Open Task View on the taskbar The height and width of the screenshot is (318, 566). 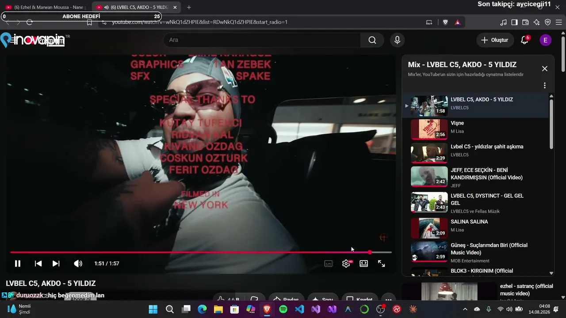click(186, 309)
